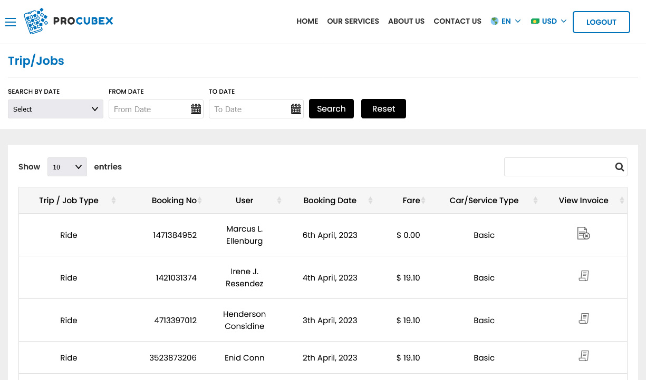Viewport: 646px width, 380px height.
Task: View invoice for Irene J. Resendez
Action: coord(583,276)
